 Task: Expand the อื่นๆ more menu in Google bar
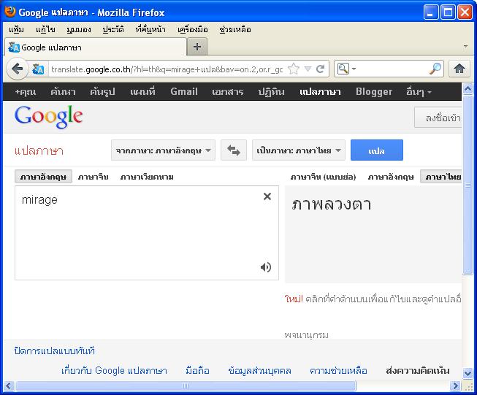click(x=419, y=91)
